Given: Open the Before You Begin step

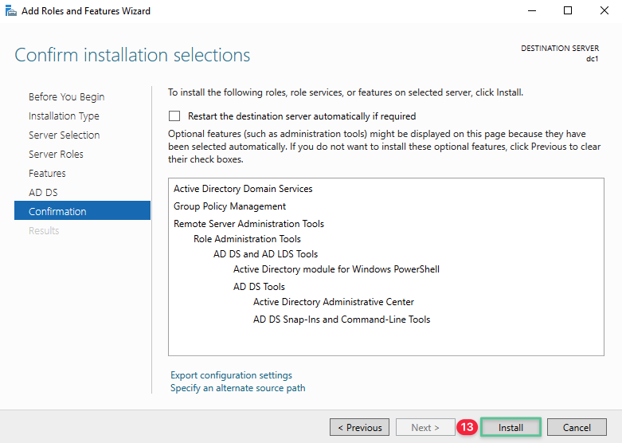Looking at the screenshot, I should pos(66,97).
